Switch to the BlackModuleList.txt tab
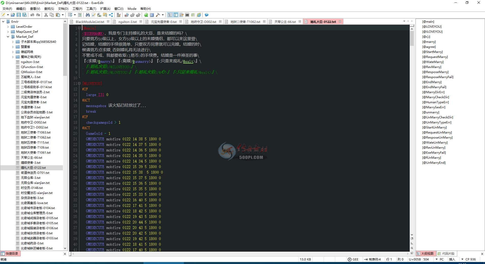 coord(90,22)
